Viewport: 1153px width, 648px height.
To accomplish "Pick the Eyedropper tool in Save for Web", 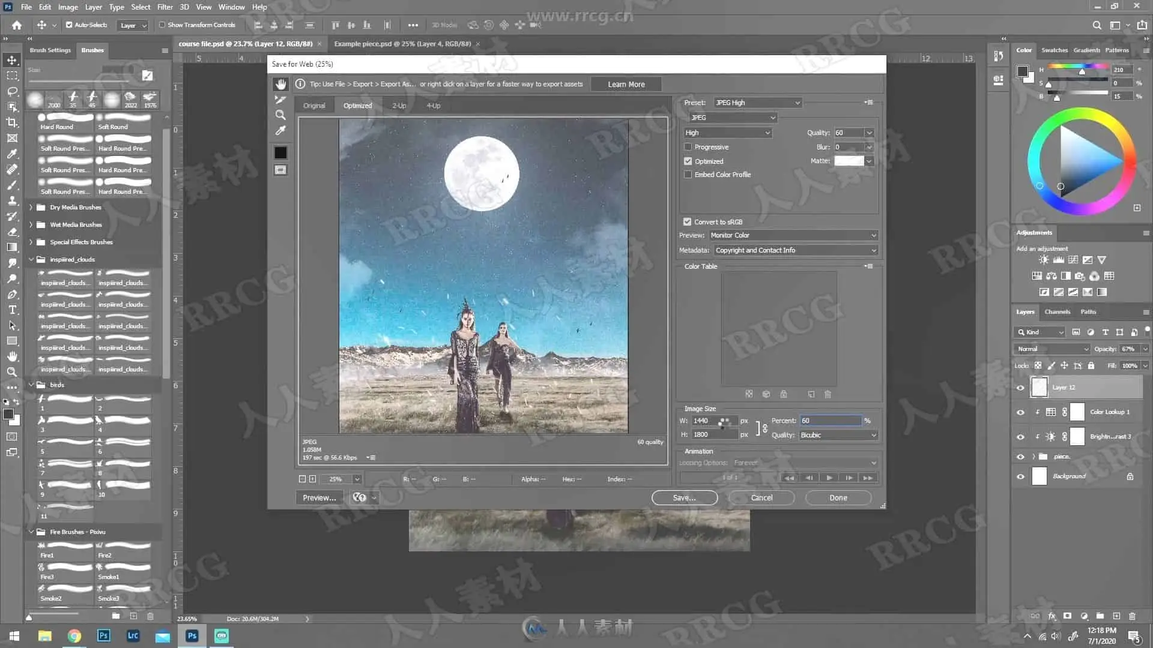I will click(x=280, y=131).
